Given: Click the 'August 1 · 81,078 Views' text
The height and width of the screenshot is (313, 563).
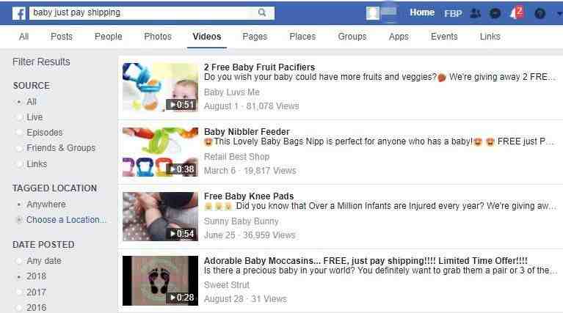Looking at the screenshot, I should point(251,106).
